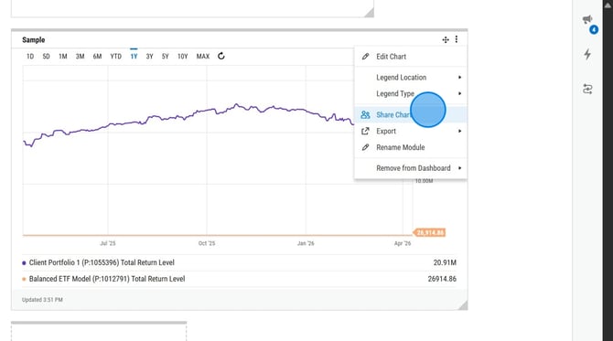Click the 20.91M legend value

pyautogui.click(x=445, y=262)
